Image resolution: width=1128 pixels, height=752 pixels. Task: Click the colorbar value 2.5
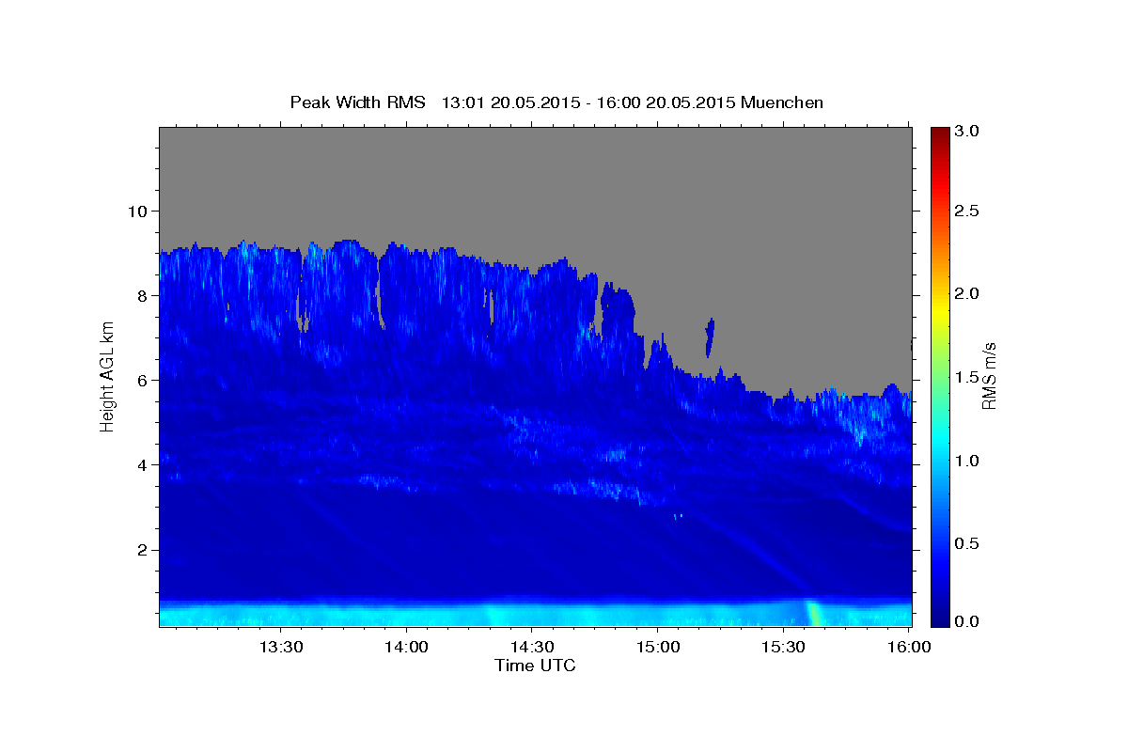tap(967, 211)
